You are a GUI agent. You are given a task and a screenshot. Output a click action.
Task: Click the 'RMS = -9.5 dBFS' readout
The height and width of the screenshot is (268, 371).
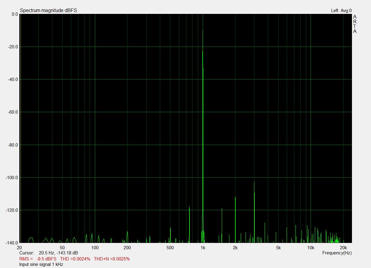pos(38,259)
